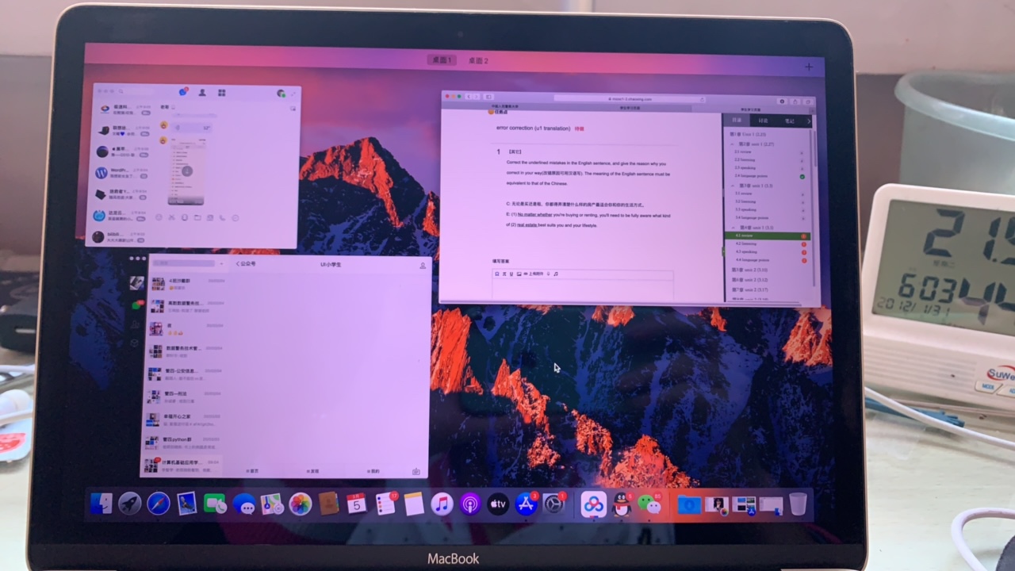The width and height of the screenshot is (1015, 571).
Task: Open App Store icon in dock
Action: 527,504
